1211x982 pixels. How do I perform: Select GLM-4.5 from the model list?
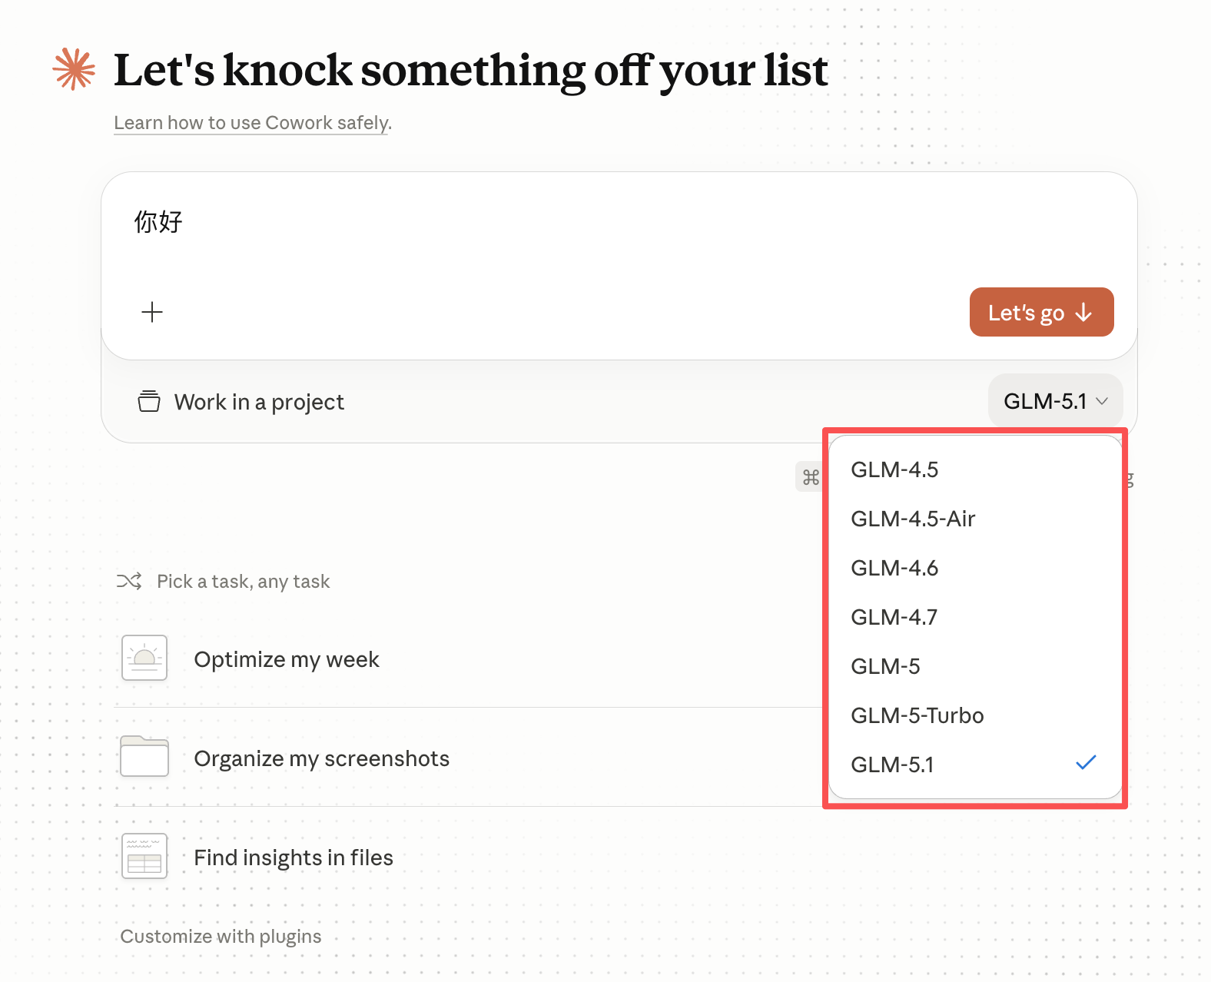[x=894, y=469]
